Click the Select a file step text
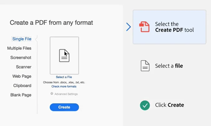 point(169,66)
